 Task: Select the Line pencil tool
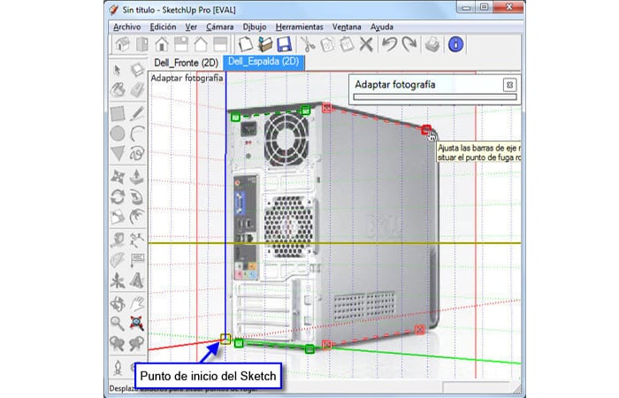[x=137, y=114]
